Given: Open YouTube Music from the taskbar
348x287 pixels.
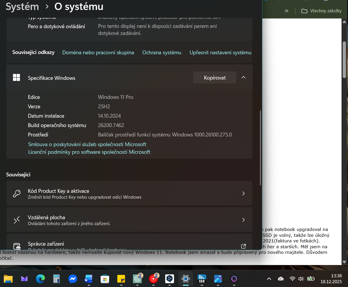Looking at the screenshot, I should pos(153,279).
